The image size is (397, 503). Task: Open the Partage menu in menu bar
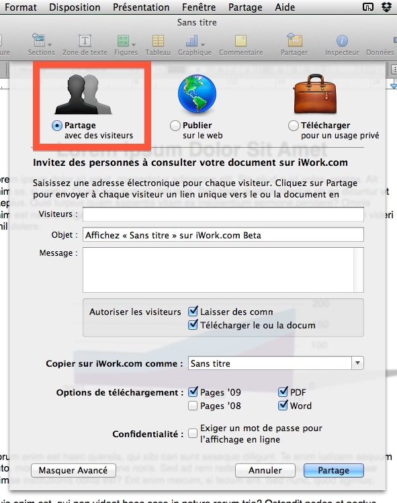pos(245,7)
